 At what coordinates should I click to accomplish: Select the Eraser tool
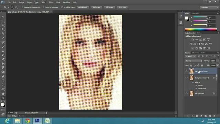point(3,59)
